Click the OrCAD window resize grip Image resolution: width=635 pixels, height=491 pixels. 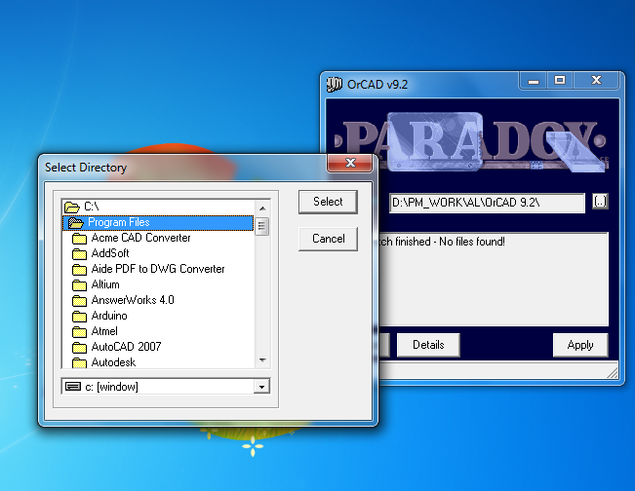(613, 373)
